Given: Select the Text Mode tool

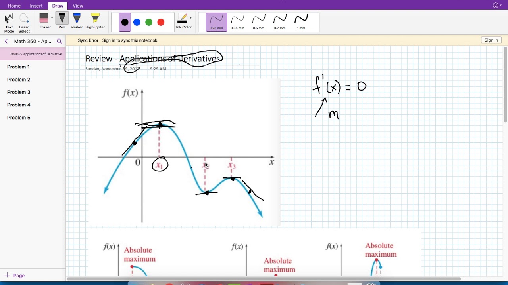Looking at the screenshot, I should (9, 23).
